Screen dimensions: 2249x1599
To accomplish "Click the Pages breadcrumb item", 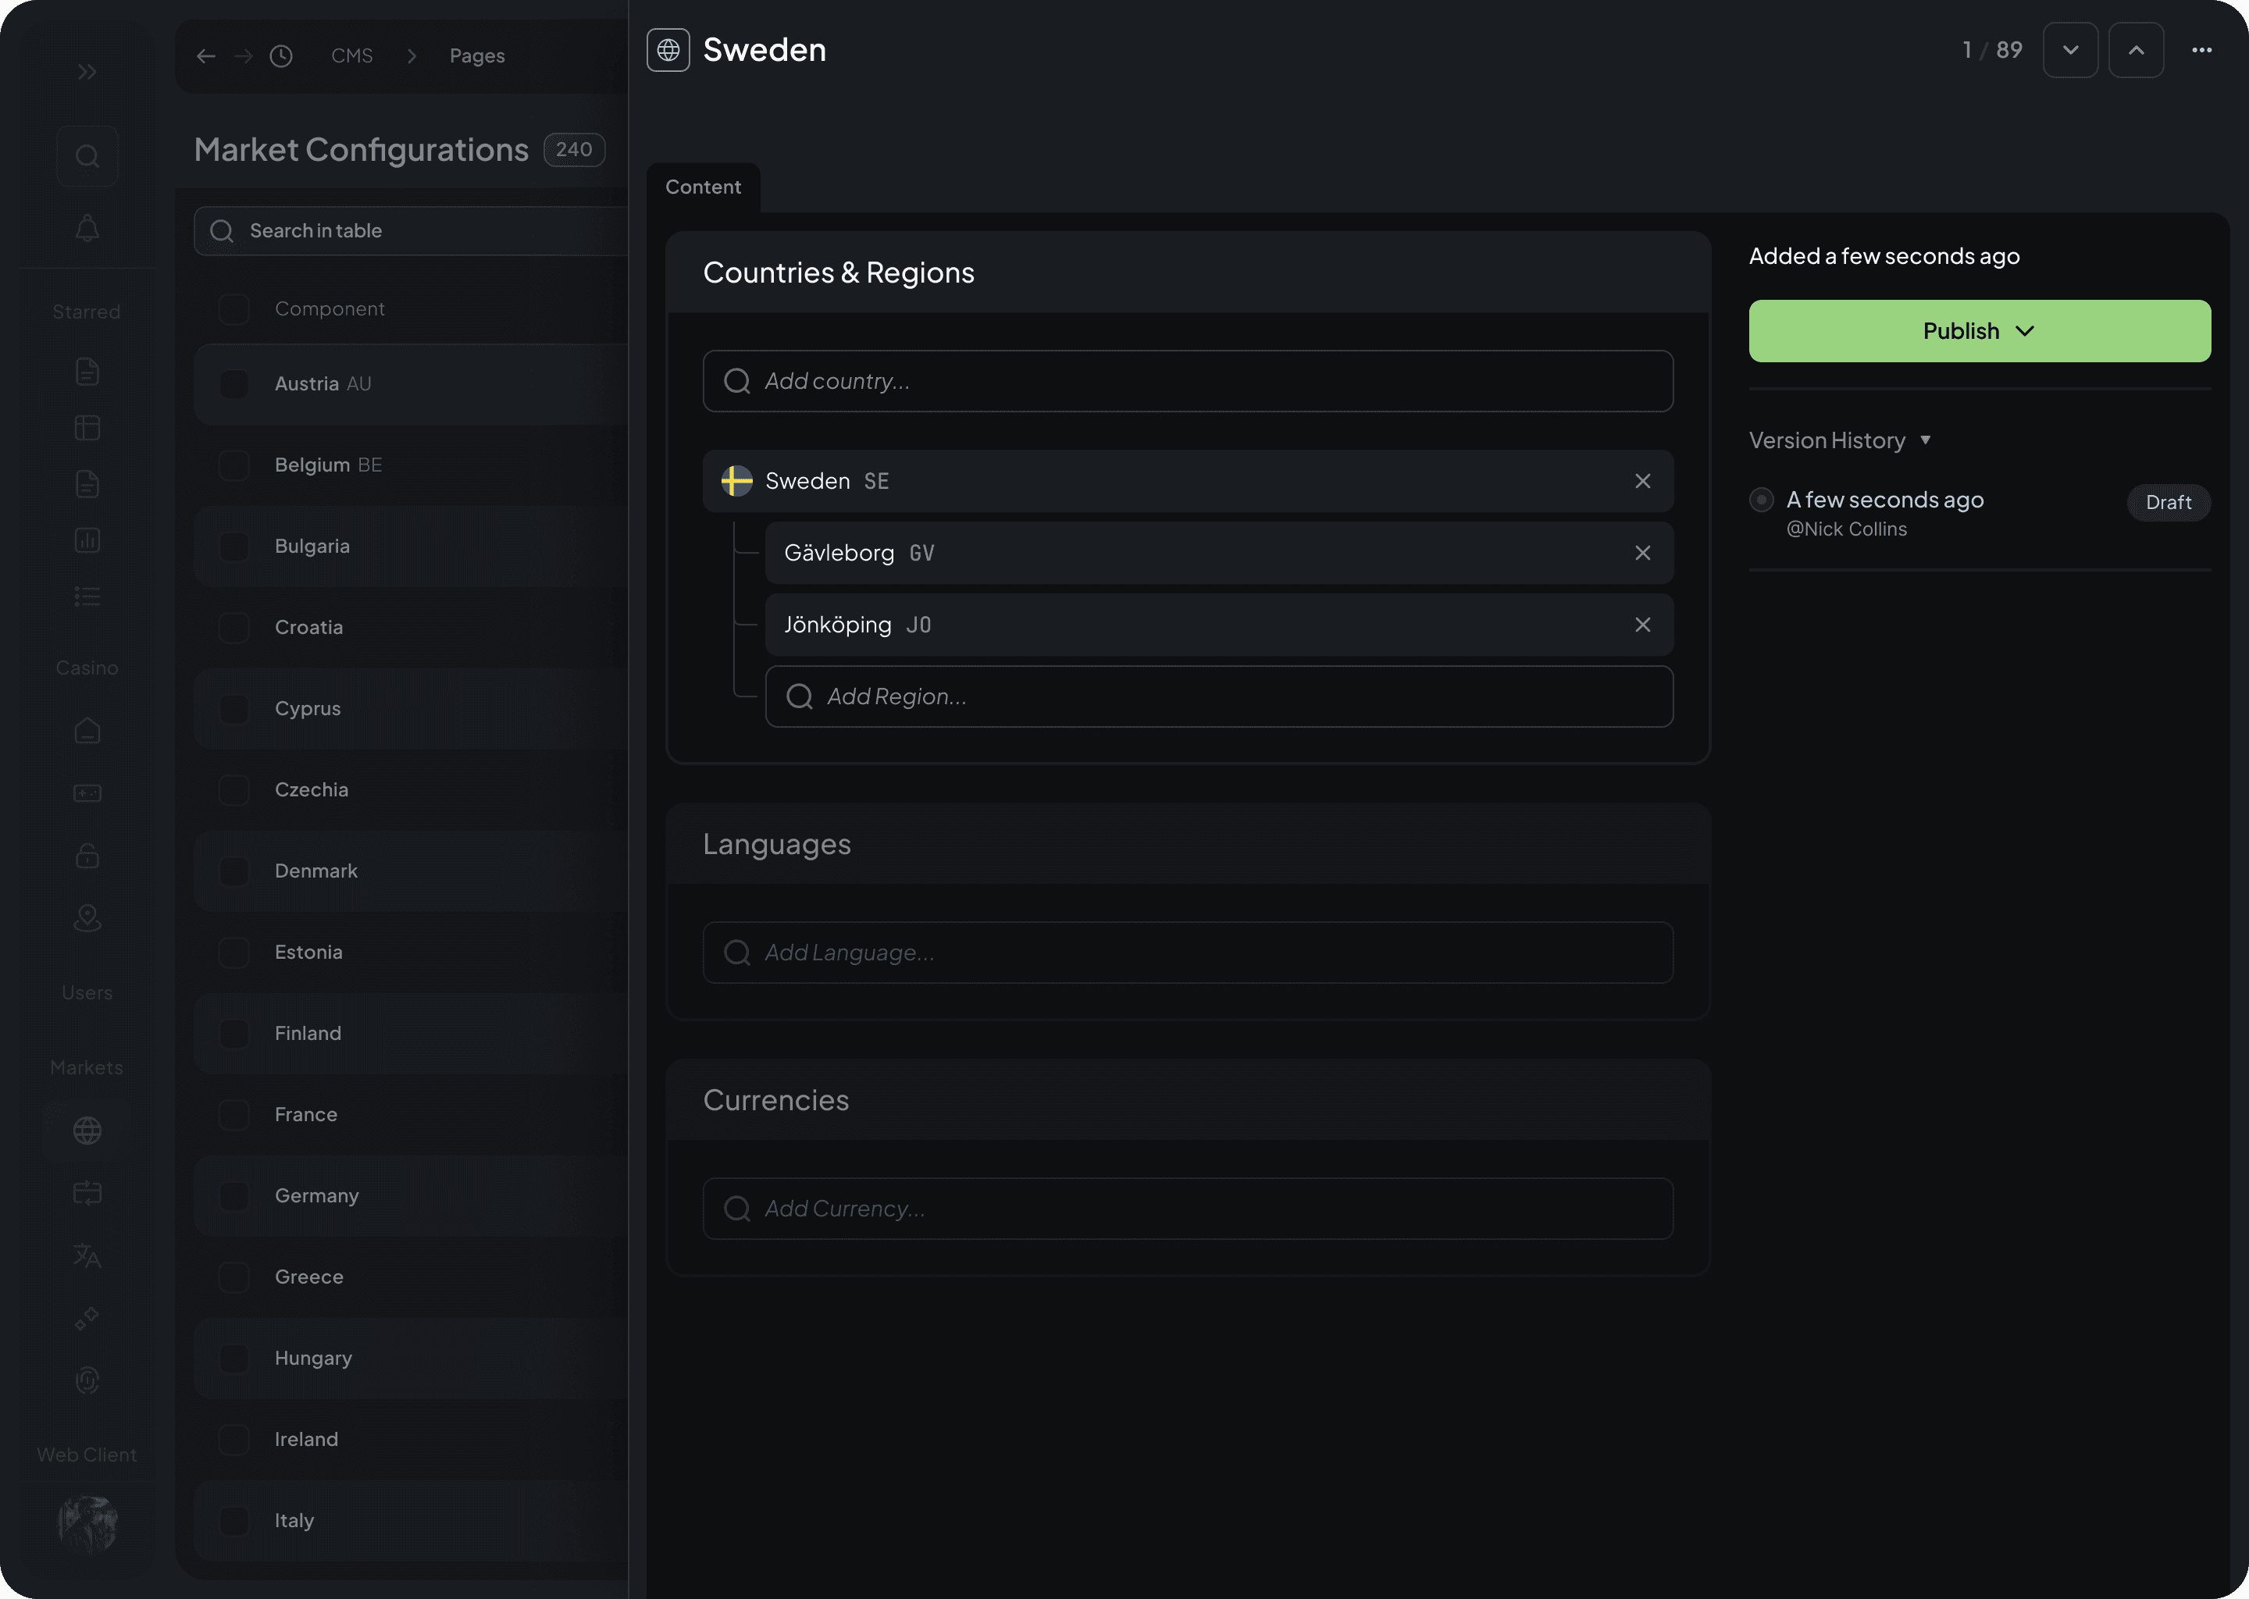I will pyautogui.click(x=476, y=56).
